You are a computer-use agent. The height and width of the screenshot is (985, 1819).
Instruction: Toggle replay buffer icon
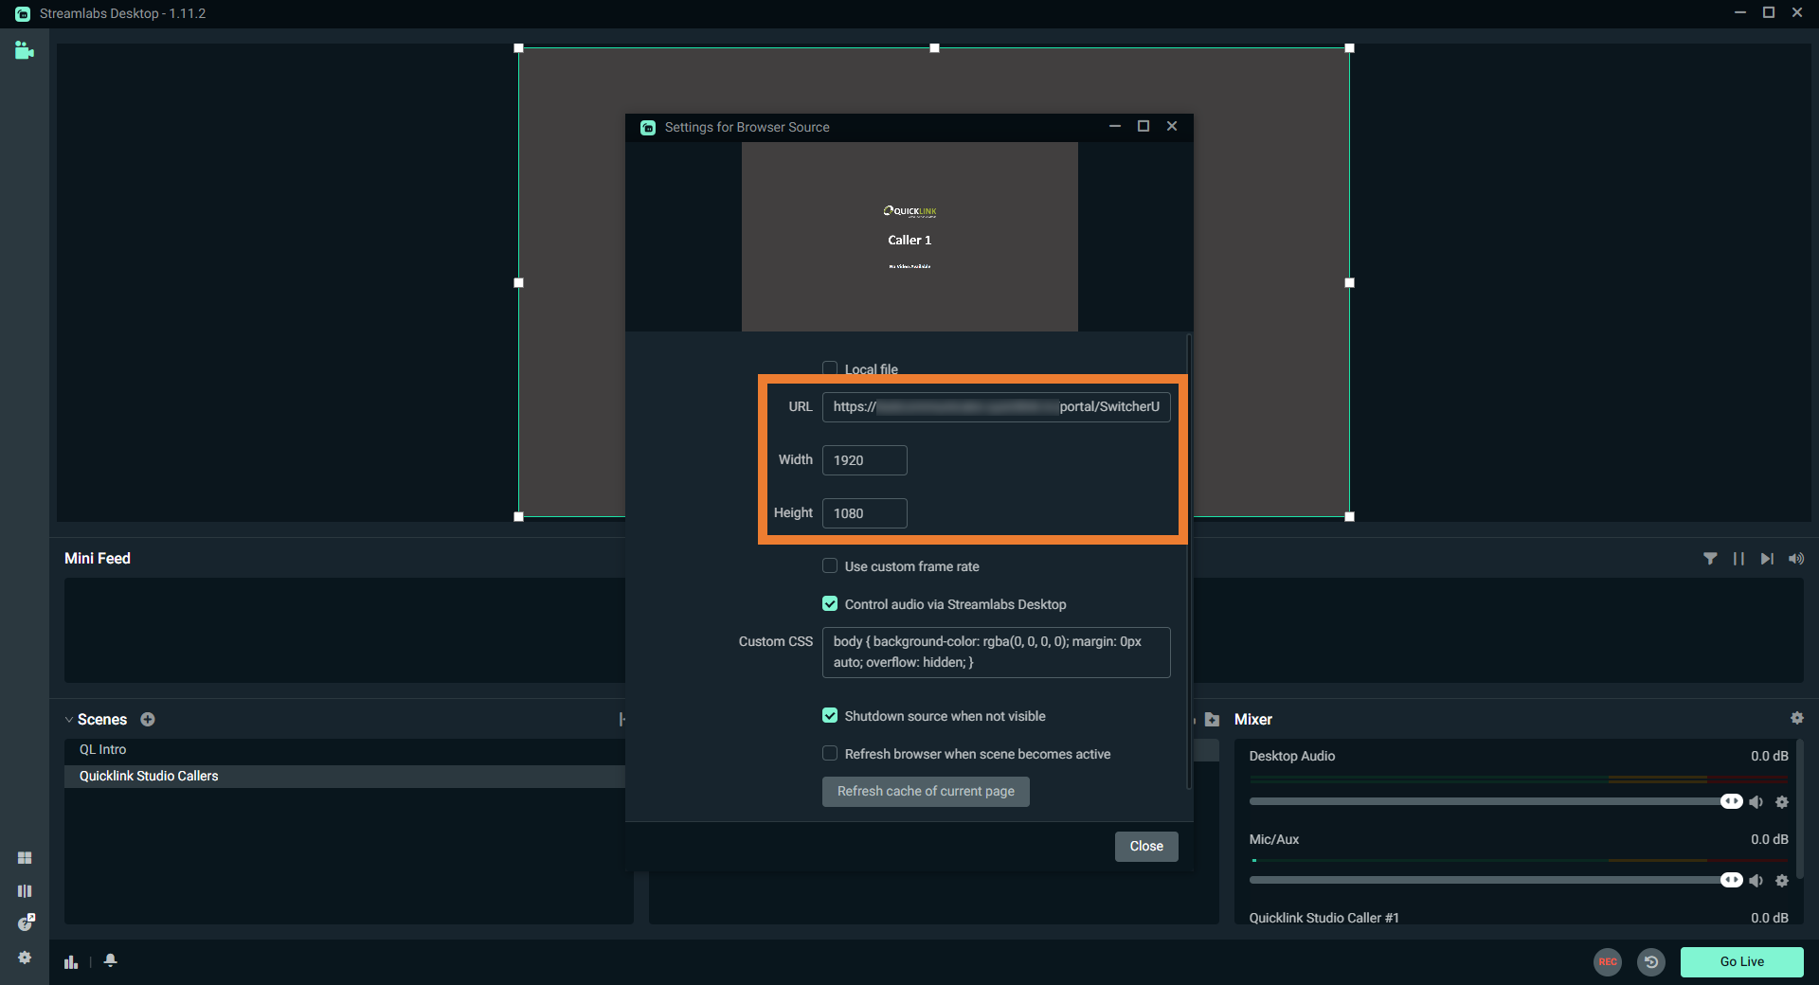(1651, 961)
